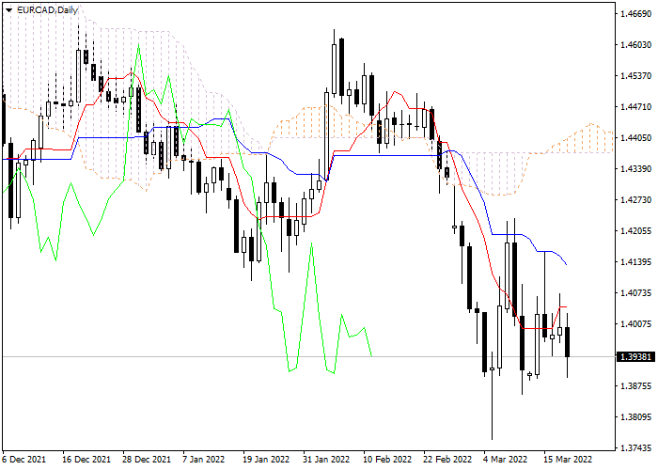Click price level 1.44710 on the scale

click(635, 107)
